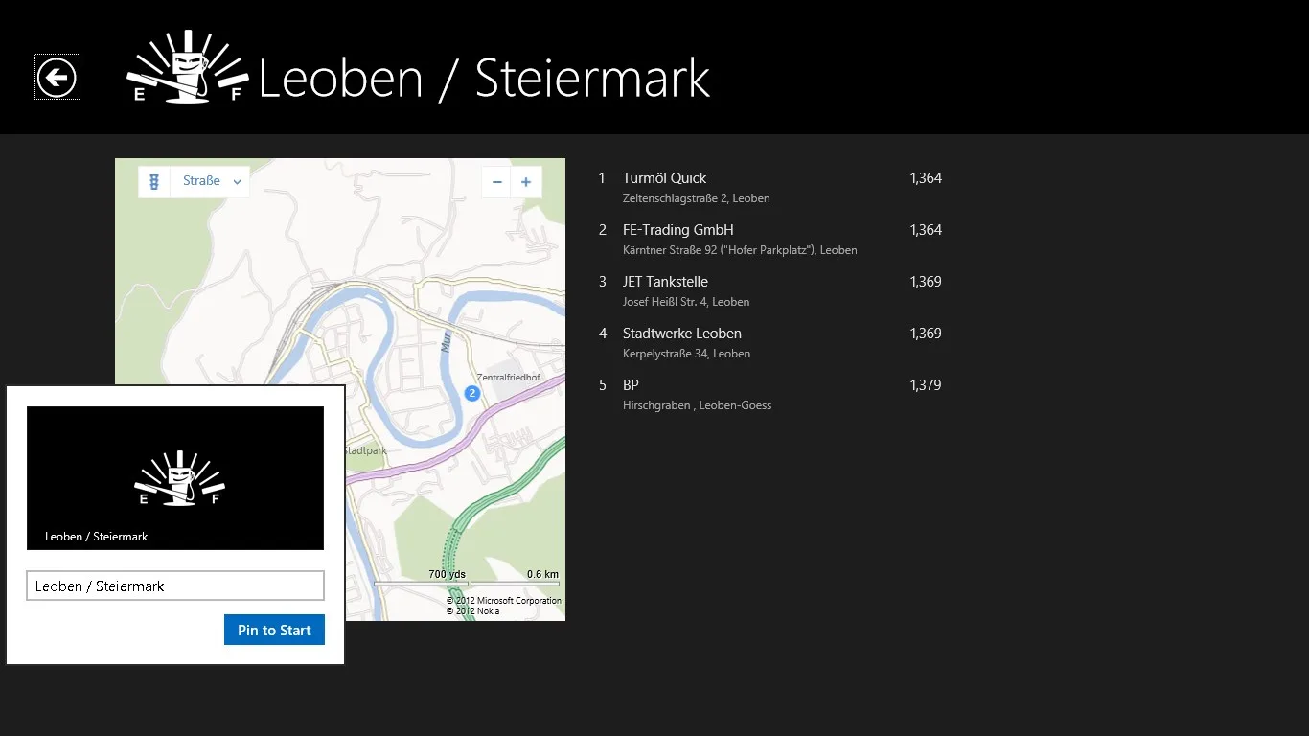Click the page title Leoben / Steiermark

484,79
